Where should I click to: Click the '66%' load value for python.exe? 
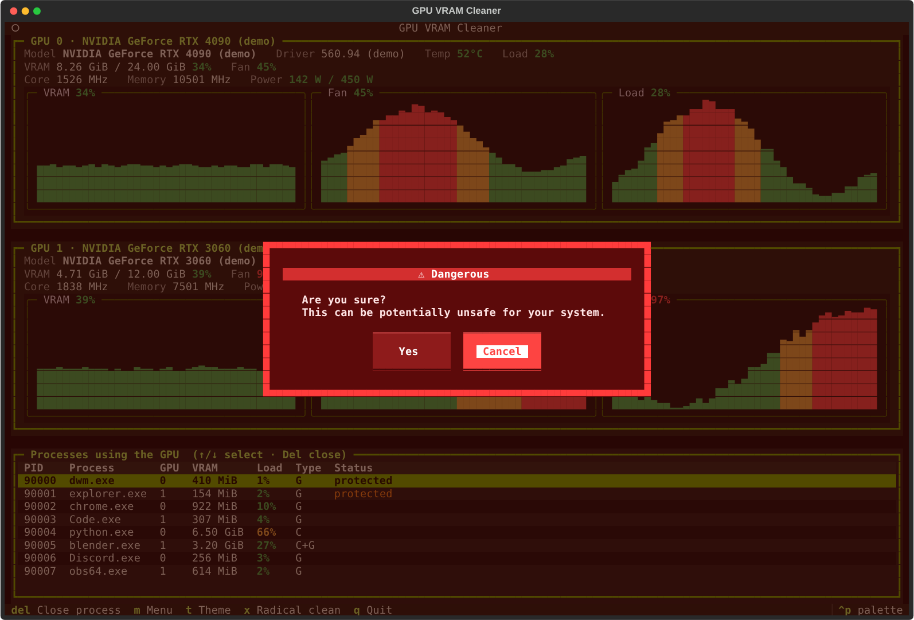pyautogui.click(x=267, y=532)
